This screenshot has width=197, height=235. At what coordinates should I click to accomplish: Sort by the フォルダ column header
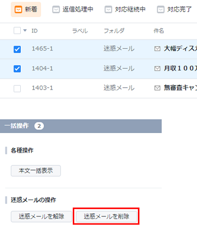pos(114,31)
